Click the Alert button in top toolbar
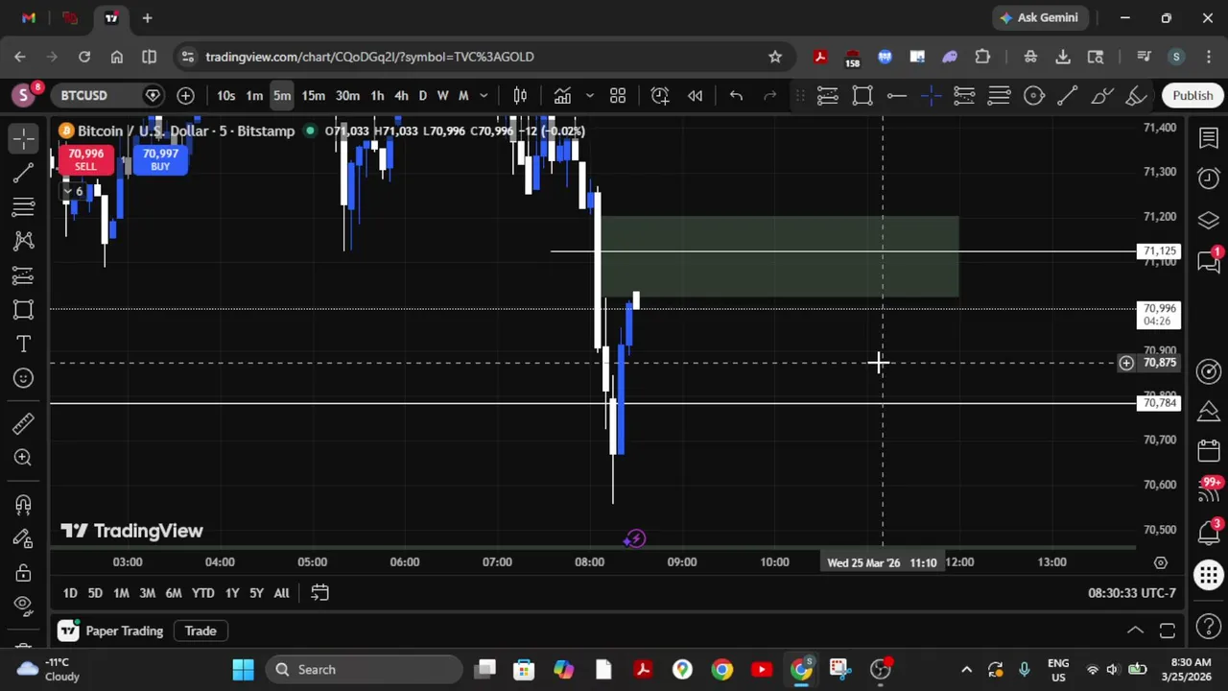Screen dimensions: 1228x691 660,95
